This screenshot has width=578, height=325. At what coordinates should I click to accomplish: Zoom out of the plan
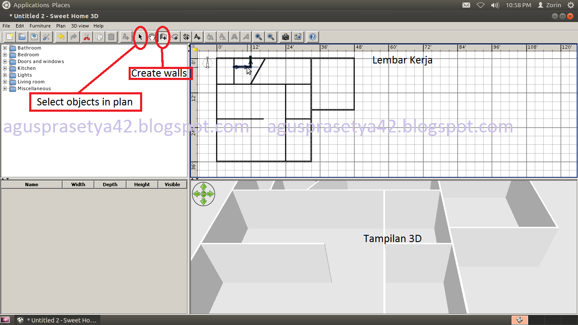pos(271,37)
